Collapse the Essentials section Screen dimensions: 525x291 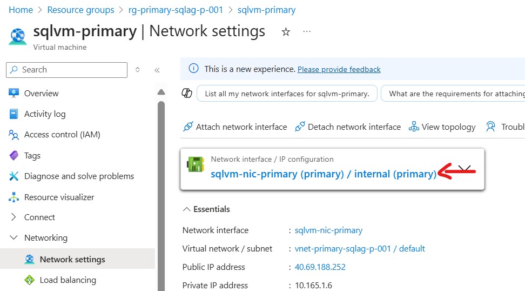pos(206,209)
